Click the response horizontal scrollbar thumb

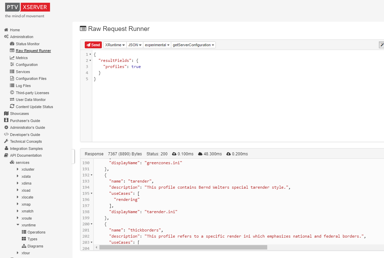(183, 247)
